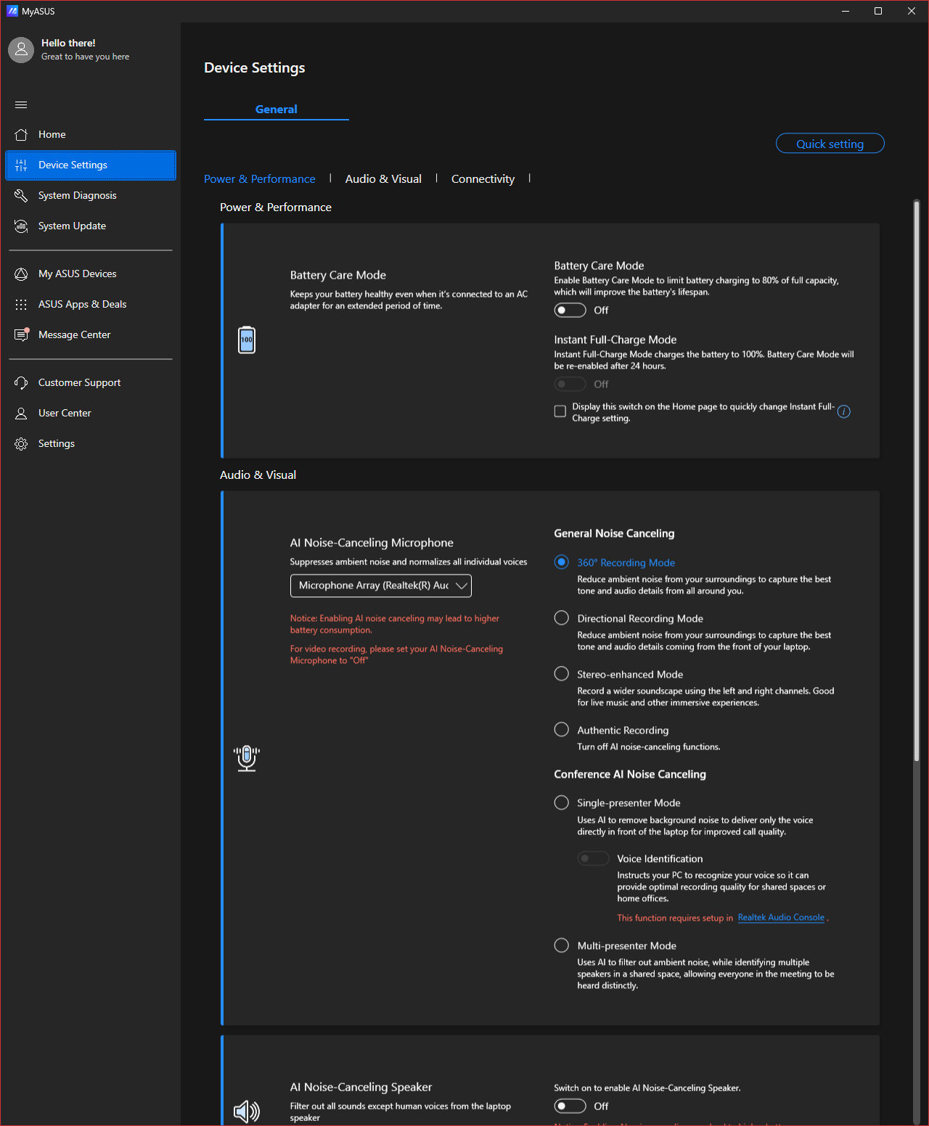Jump to Audio & Visual section
The width and height of the screenshot is (929, 1126).
[383, 178]
